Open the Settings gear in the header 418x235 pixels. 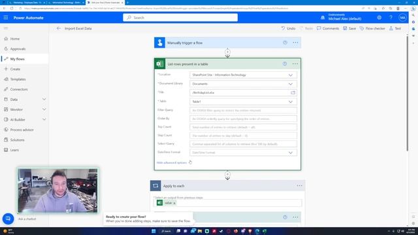click(x=379, y=18)
